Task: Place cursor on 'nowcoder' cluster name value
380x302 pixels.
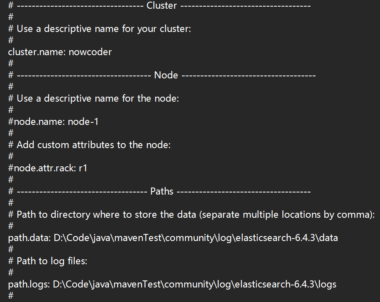Action: 90,52
